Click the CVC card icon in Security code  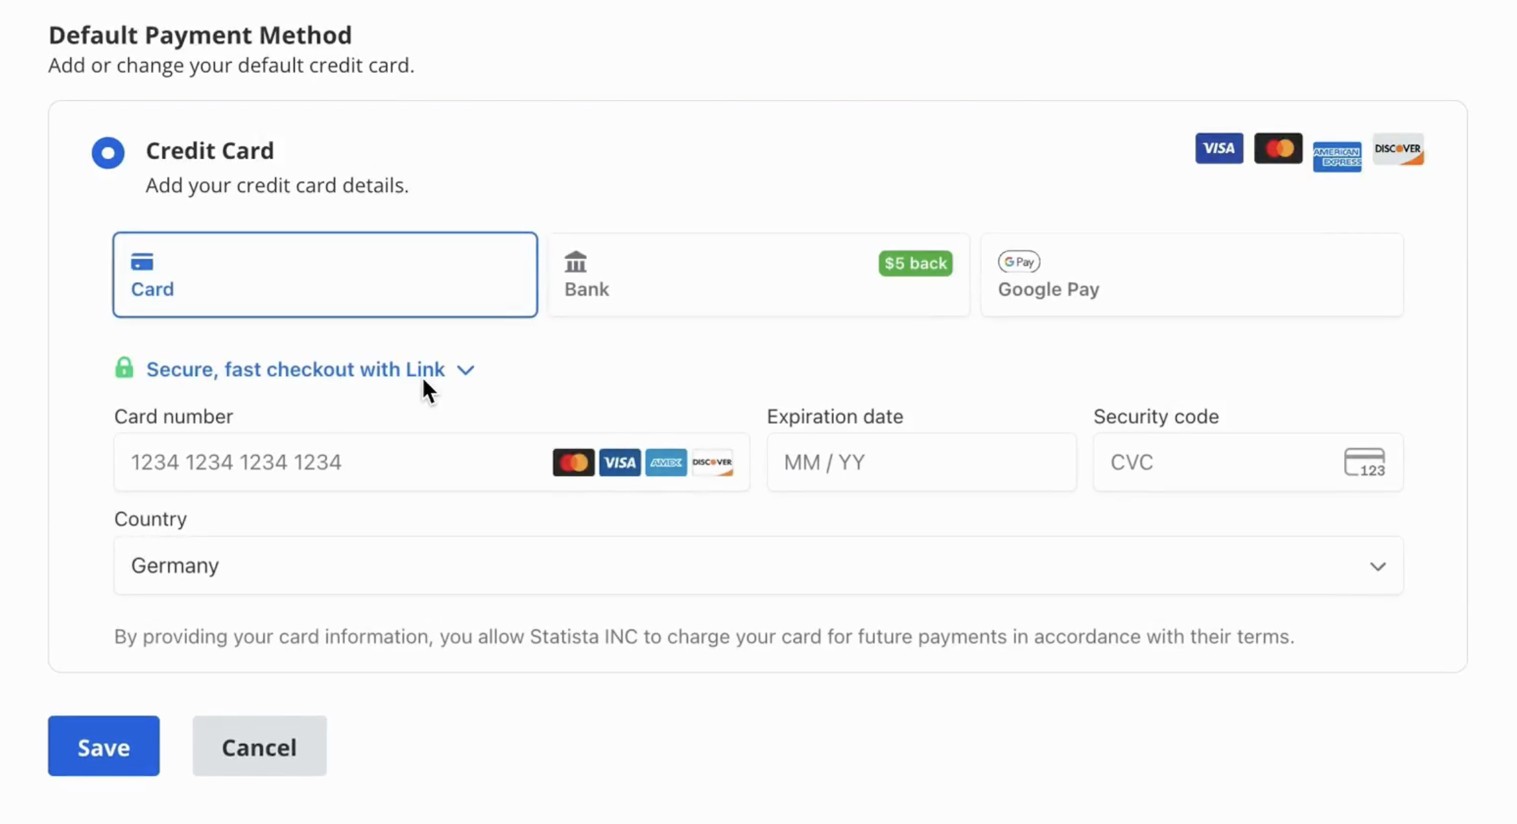coord(1364,462)
